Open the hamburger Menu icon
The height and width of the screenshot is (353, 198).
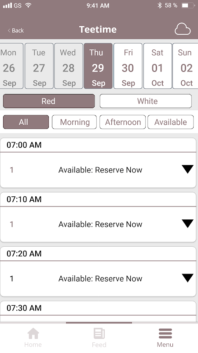pos(165,334)
